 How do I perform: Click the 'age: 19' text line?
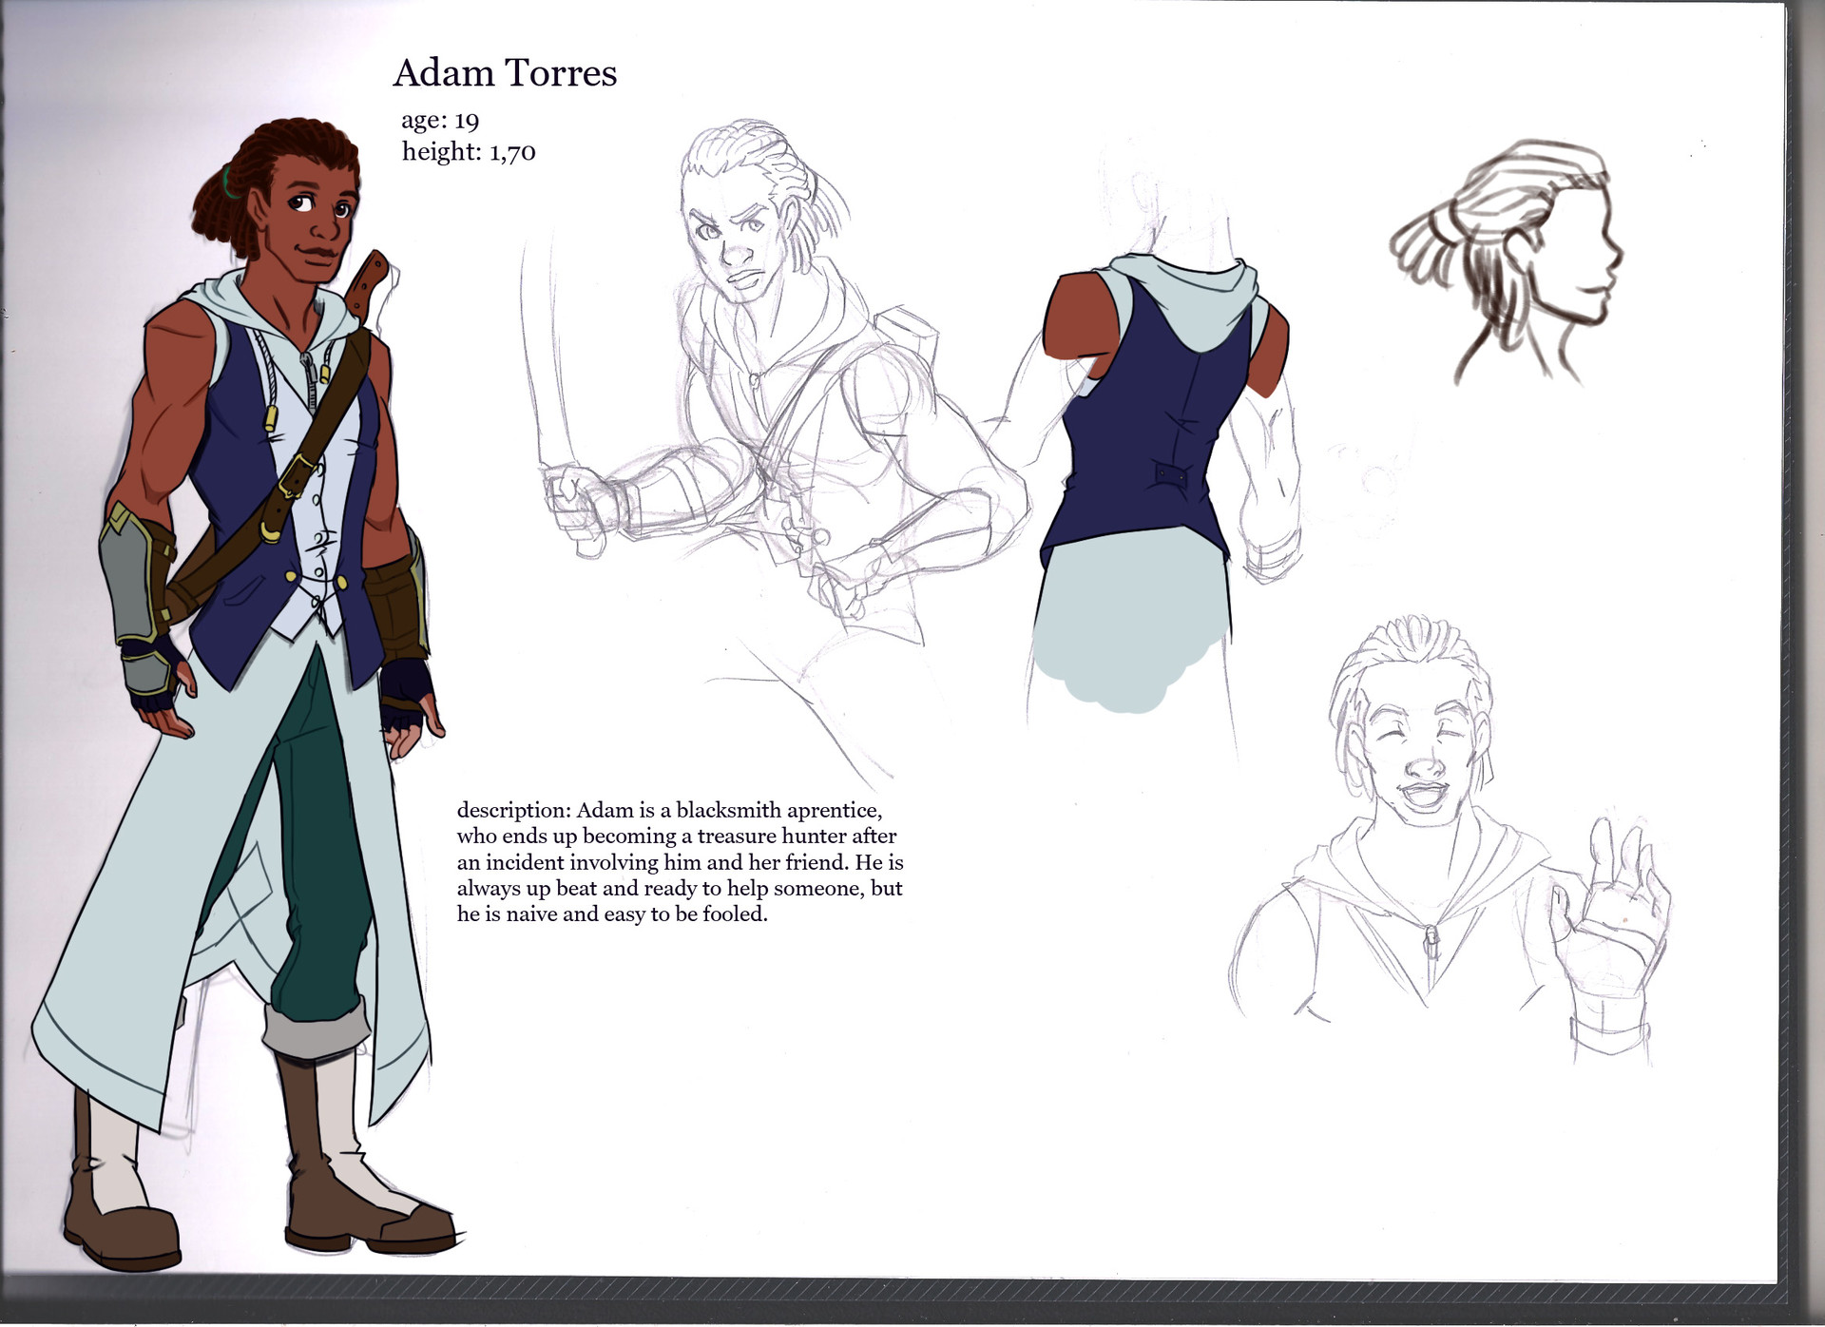click(440, 121)
